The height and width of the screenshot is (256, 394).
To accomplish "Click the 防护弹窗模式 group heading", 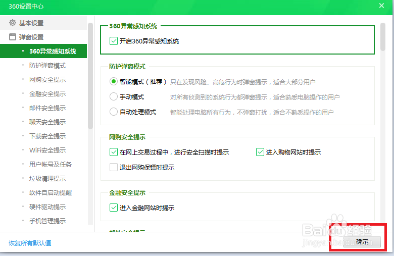I will click(x=127, y=66).
